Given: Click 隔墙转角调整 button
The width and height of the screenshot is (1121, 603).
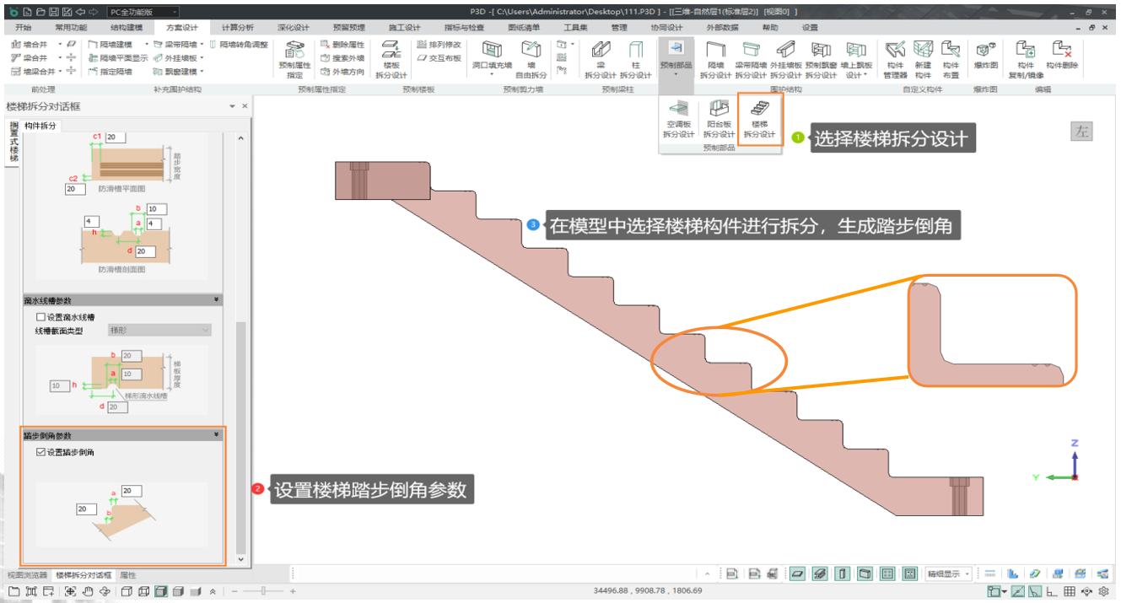Looking at the screenshot, I should (239, 44).
